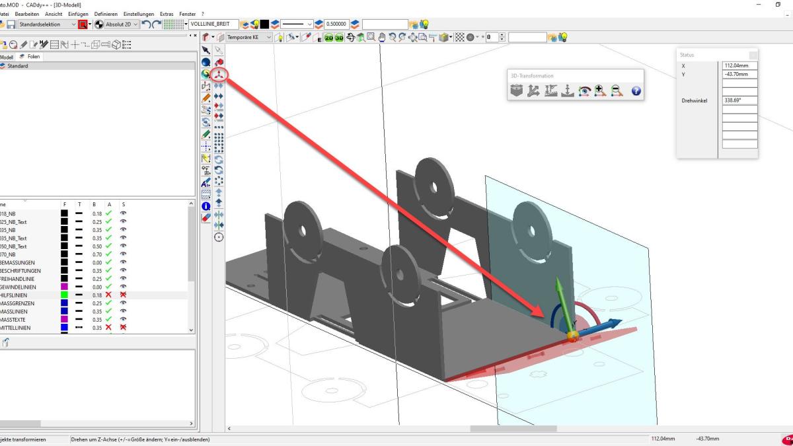The image size is (793, 446).
Task: Open the Einstellungen menu
Action: [138, 14]
